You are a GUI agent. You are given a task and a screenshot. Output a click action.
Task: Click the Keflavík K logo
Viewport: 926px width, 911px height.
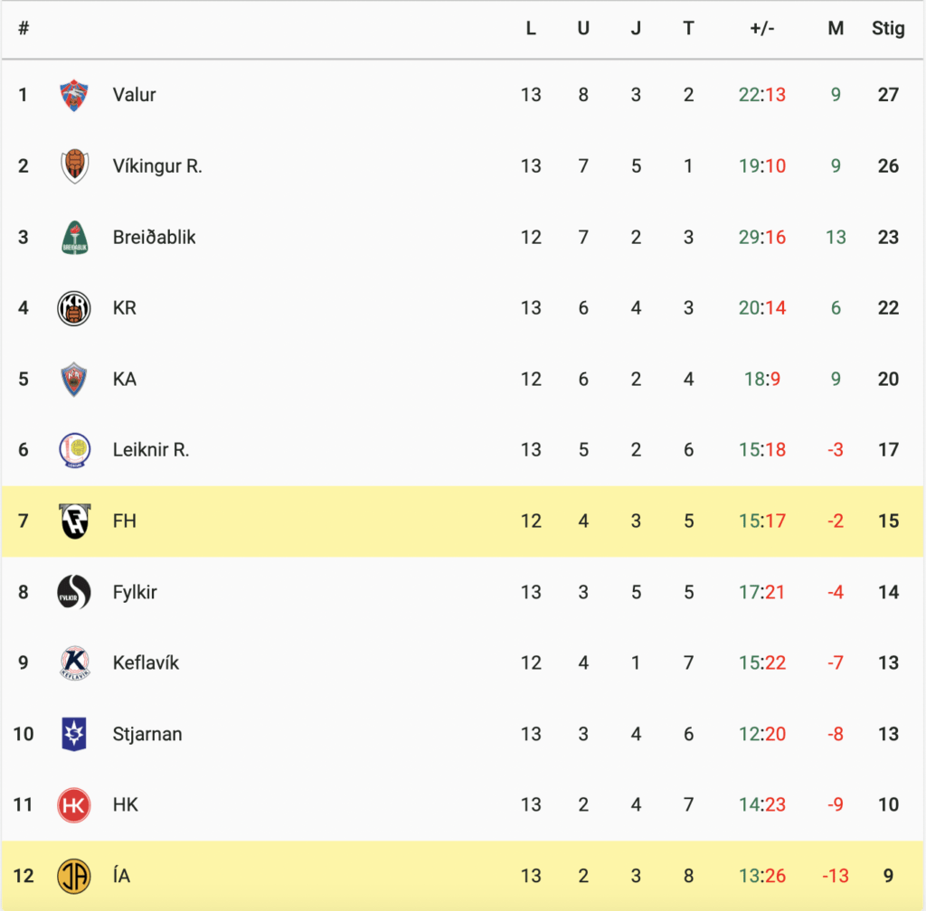tap(74, 662)
